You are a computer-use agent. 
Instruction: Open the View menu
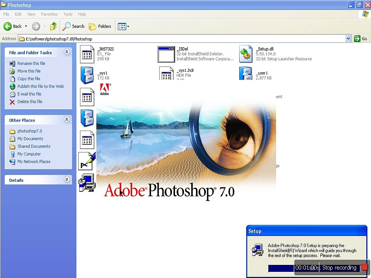[x=31, y=14]
